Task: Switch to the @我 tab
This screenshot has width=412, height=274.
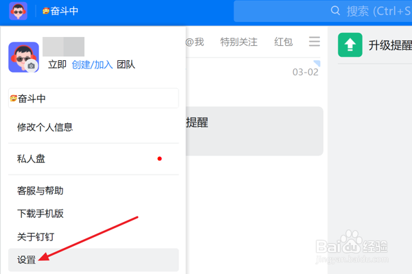Action: [x=195, y=42]
